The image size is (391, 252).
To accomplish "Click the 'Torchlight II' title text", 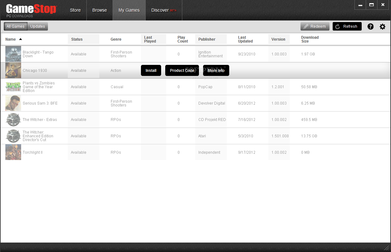I will 32,152.
